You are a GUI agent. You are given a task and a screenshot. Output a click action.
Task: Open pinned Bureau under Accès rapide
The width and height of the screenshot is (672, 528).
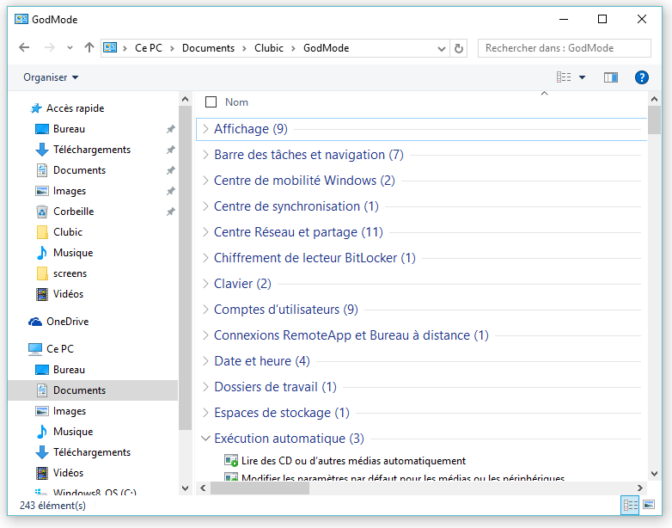click(x=69, y=129)
